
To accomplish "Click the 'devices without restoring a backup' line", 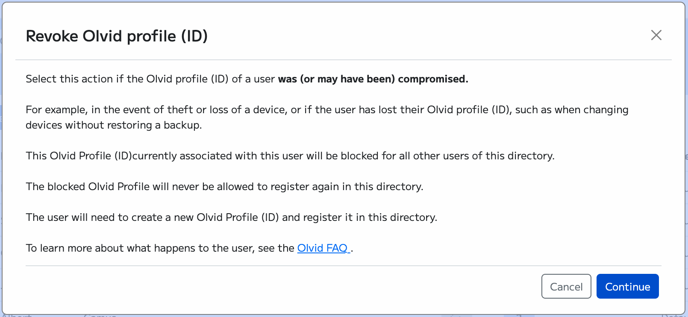I will point(114,125).
